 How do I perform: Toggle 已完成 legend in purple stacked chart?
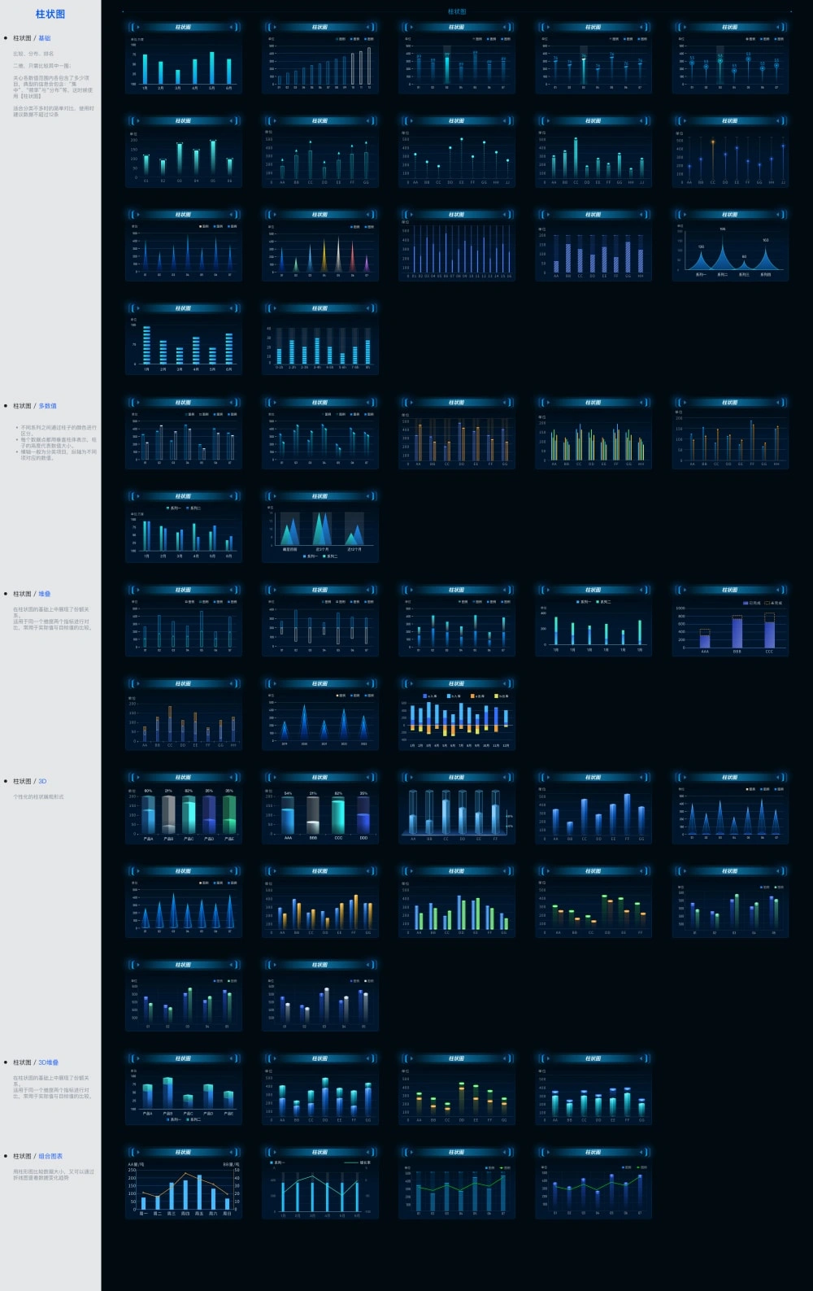pyautogui.click(x=752, y=603)
